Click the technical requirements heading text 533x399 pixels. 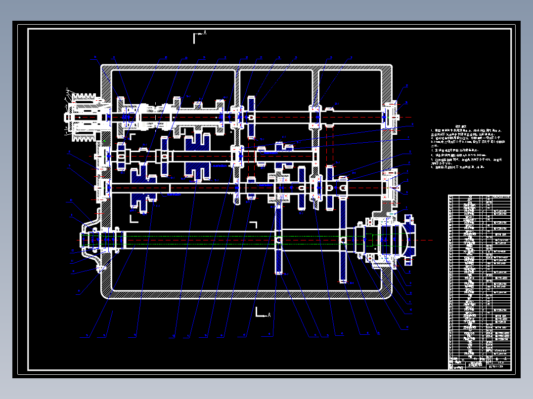(461, 126)
